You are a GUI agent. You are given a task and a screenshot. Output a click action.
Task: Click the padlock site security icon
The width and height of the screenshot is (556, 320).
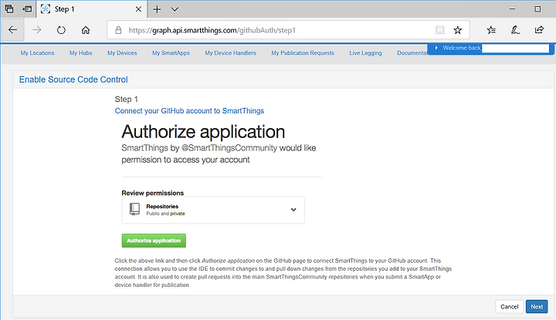[x=118, y=30]
